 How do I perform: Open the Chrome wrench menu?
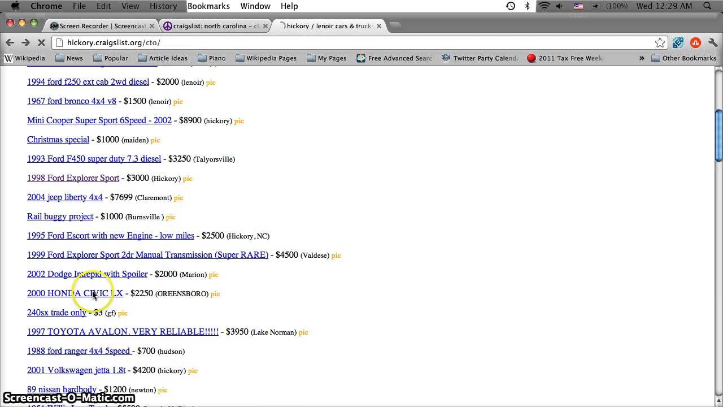tap(712, 42)
